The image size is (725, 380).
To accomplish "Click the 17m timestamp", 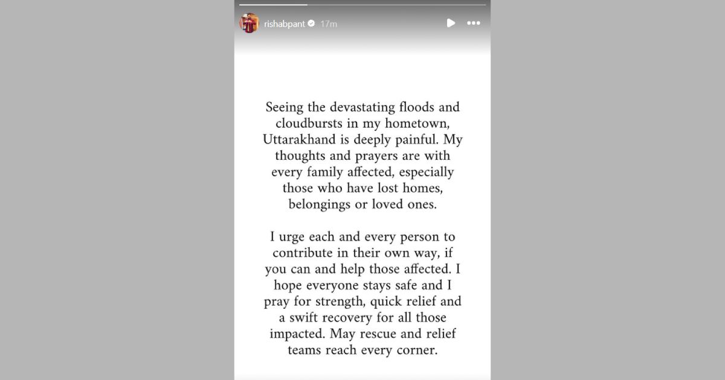I will point(328,24).
